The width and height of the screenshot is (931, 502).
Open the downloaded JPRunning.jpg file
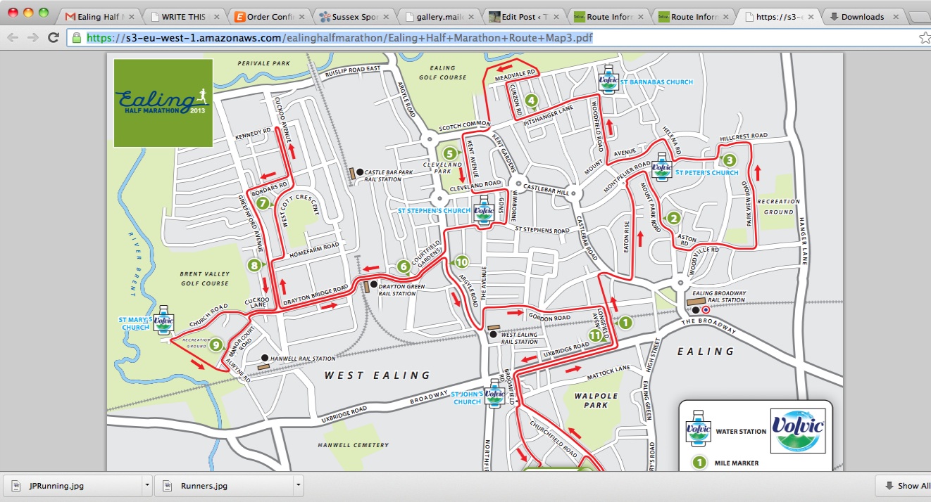point(70,485)
